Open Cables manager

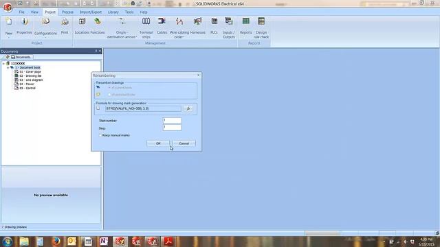162,27
